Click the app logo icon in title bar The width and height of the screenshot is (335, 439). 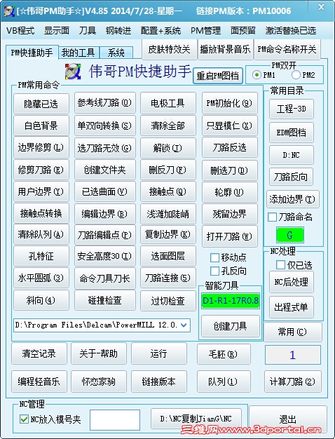9,11
